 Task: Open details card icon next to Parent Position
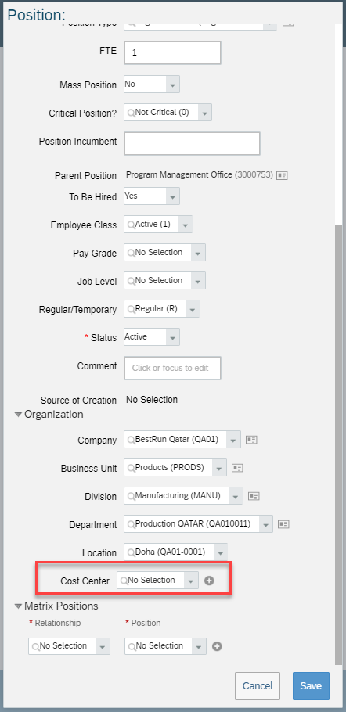[x=283, y=174]
